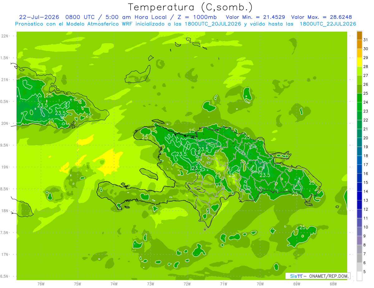Click the "Z = 1000mb" level text

point(197,17)
